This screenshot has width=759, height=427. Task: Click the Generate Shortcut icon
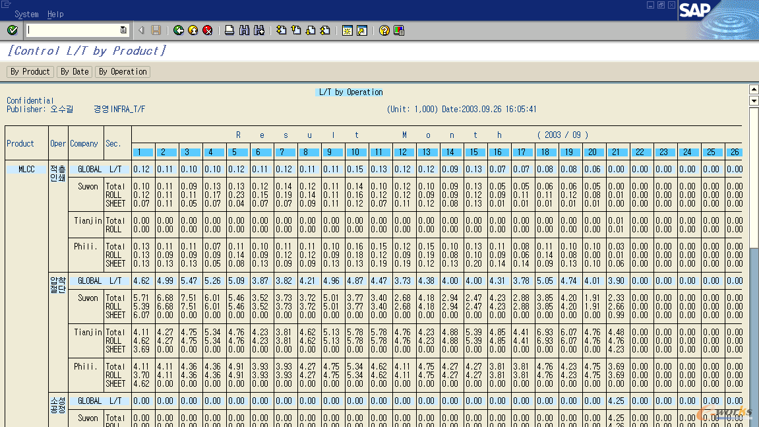[x=362, y=30]
